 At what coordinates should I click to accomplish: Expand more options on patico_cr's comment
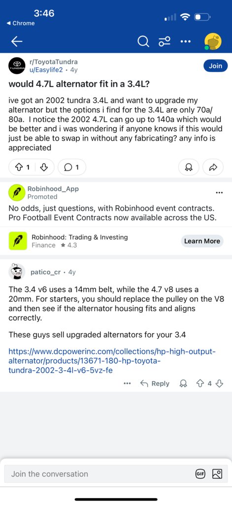click(127, 384)
